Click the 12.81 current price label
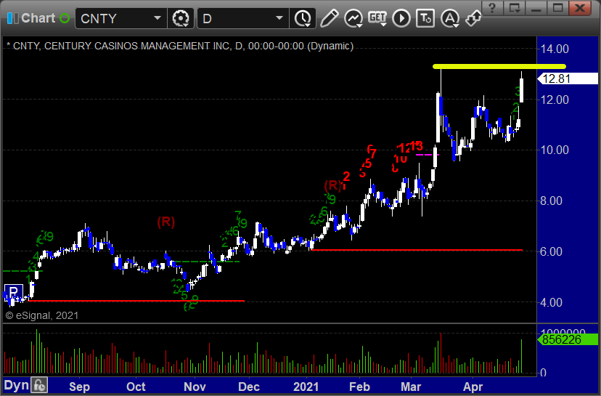 [568, 78]
